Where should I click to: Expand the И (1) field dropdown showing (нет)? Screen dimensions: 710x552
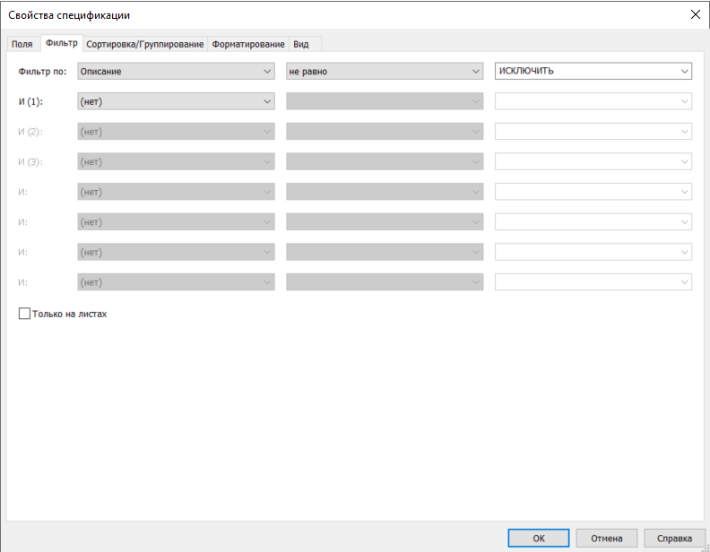coord(176,101)
